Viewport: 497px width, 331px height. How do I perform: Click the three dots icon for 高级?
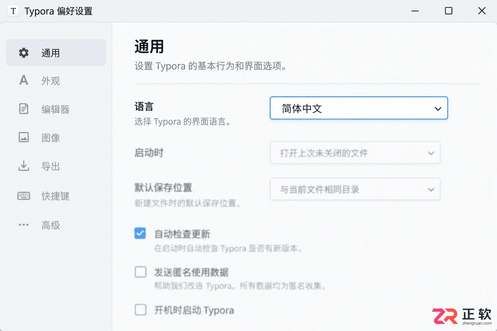coord(23,225)
